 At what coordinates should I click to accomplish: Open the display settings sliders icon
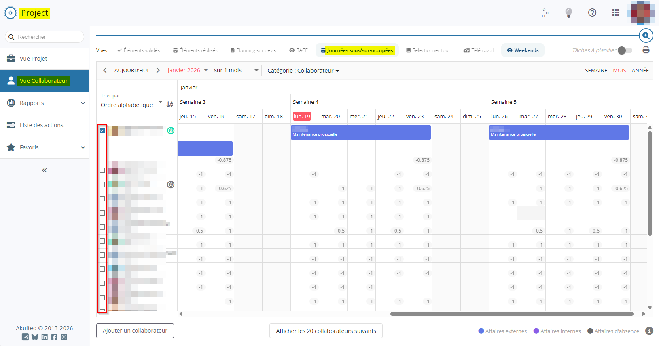point(545,13)
